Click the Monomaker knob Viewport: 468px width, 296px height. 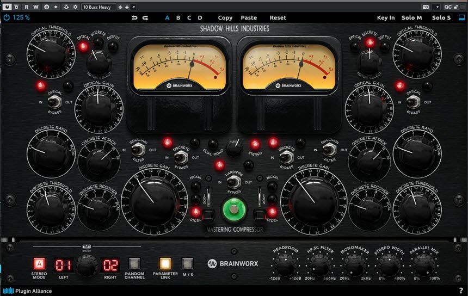[355, 264]
